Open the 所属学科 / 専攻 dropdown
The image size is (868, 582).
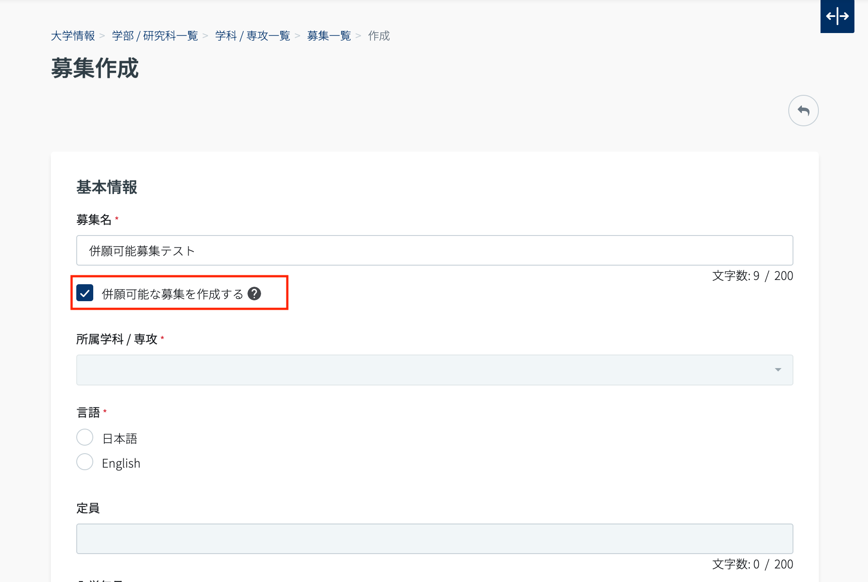[424, 370]
